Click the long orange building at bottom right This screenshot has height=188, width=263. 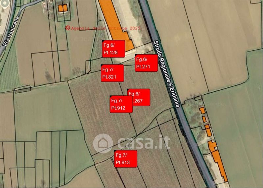pyautogui.click(x=218, y=161)
